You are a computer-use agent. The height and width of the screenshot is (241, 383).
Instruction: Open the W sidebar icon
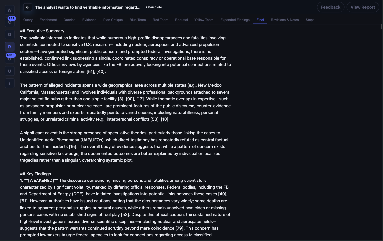[10, 10]
